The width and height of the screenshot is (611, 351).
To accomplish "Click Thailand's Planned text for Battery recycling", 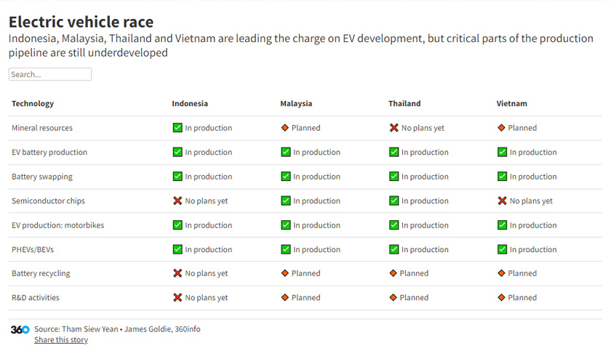I will pos(414,273).
